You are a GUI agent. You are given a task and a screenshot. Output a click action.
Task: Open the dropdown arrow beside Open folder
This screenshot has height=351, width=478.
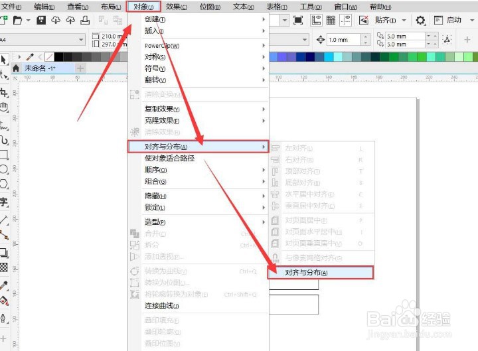coord(29,21)
